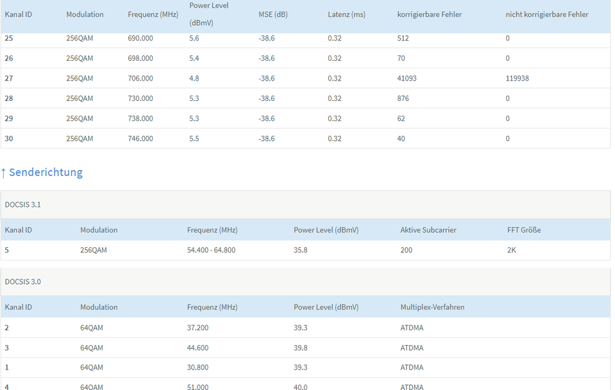
Task: Click the 746.000 frequency value
Action: [x=140, y=138]
